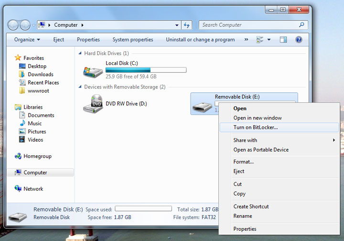Click the Forward navigation arrow button
Image resolution: width=344 pixels, height=241 pixels.
(x=25, y=25)
